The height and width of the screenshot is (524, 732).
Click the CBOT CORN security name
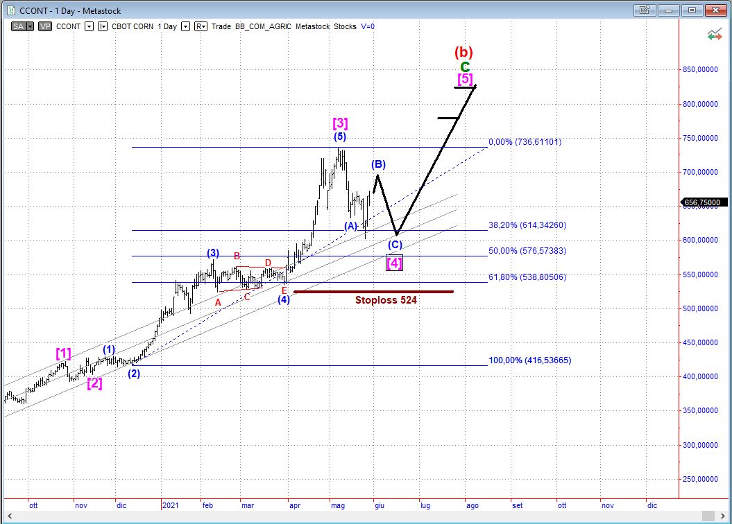point(133,26)
